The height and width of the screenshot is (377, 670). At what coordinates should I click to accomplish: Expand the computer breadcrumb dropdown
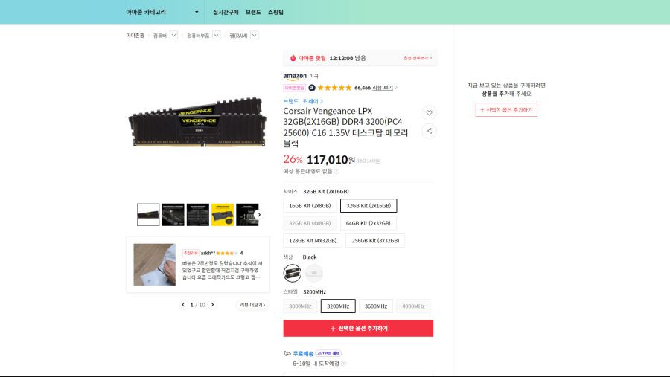click(174, 36)
